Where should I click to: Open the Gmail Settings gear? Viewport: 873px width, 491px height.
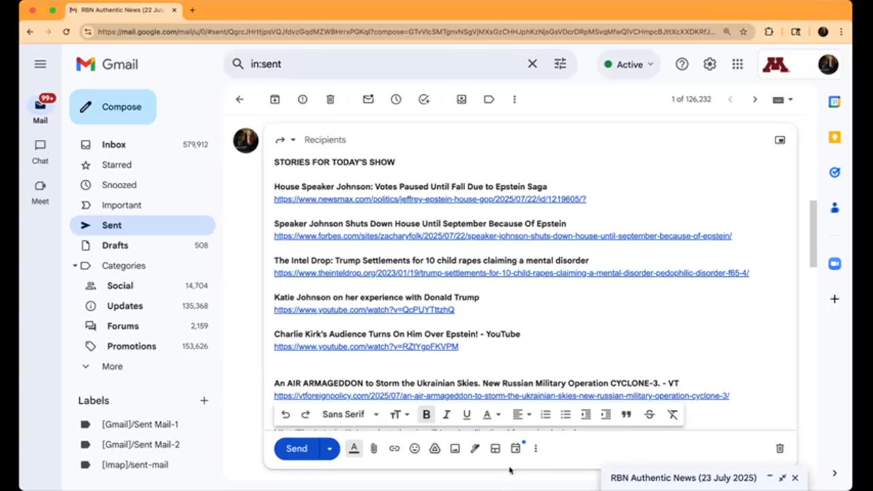(710, 64)
